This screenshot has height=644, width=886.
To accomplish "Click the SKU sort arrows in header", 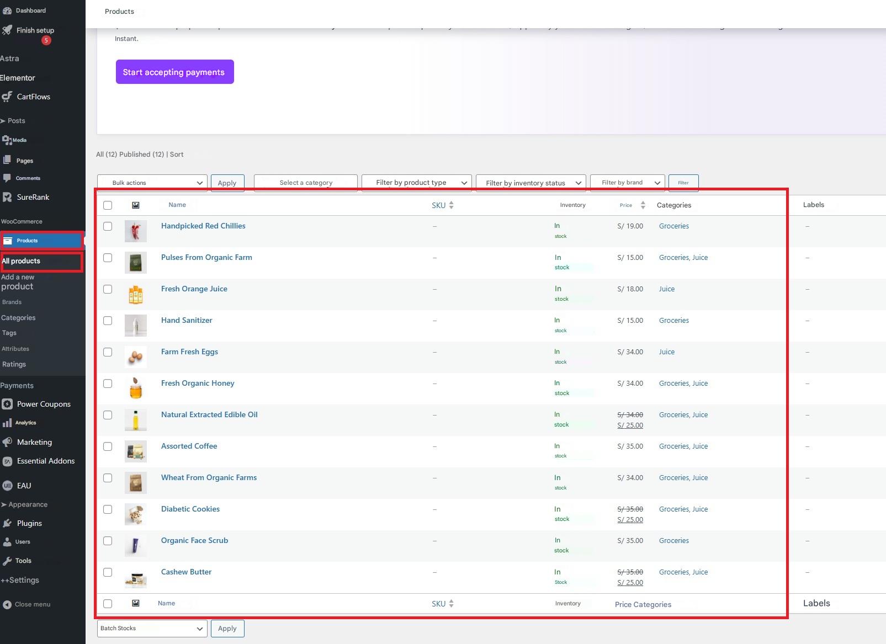I will [x=451, y=205].
